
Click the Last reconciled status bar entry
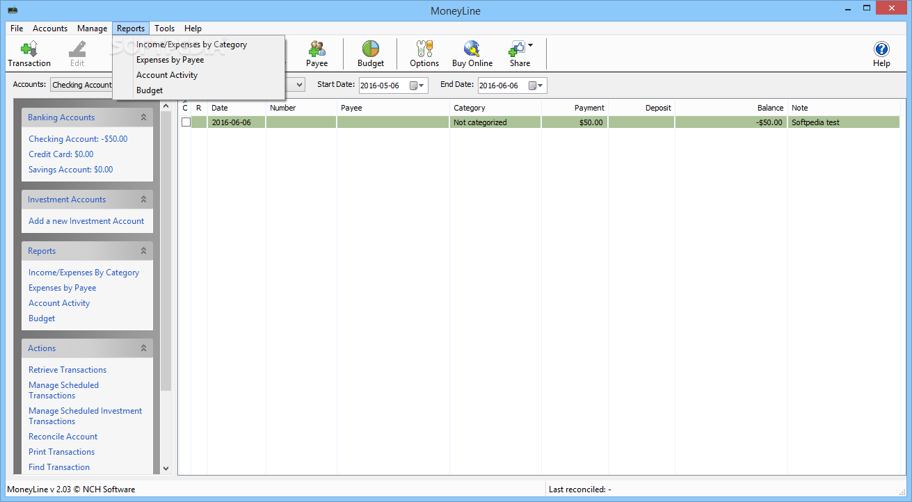(580, 489)
